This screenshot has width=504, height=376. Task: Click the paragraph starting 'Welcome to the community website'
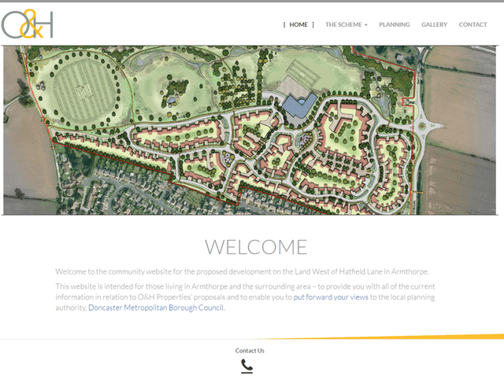tap(242, 271)
